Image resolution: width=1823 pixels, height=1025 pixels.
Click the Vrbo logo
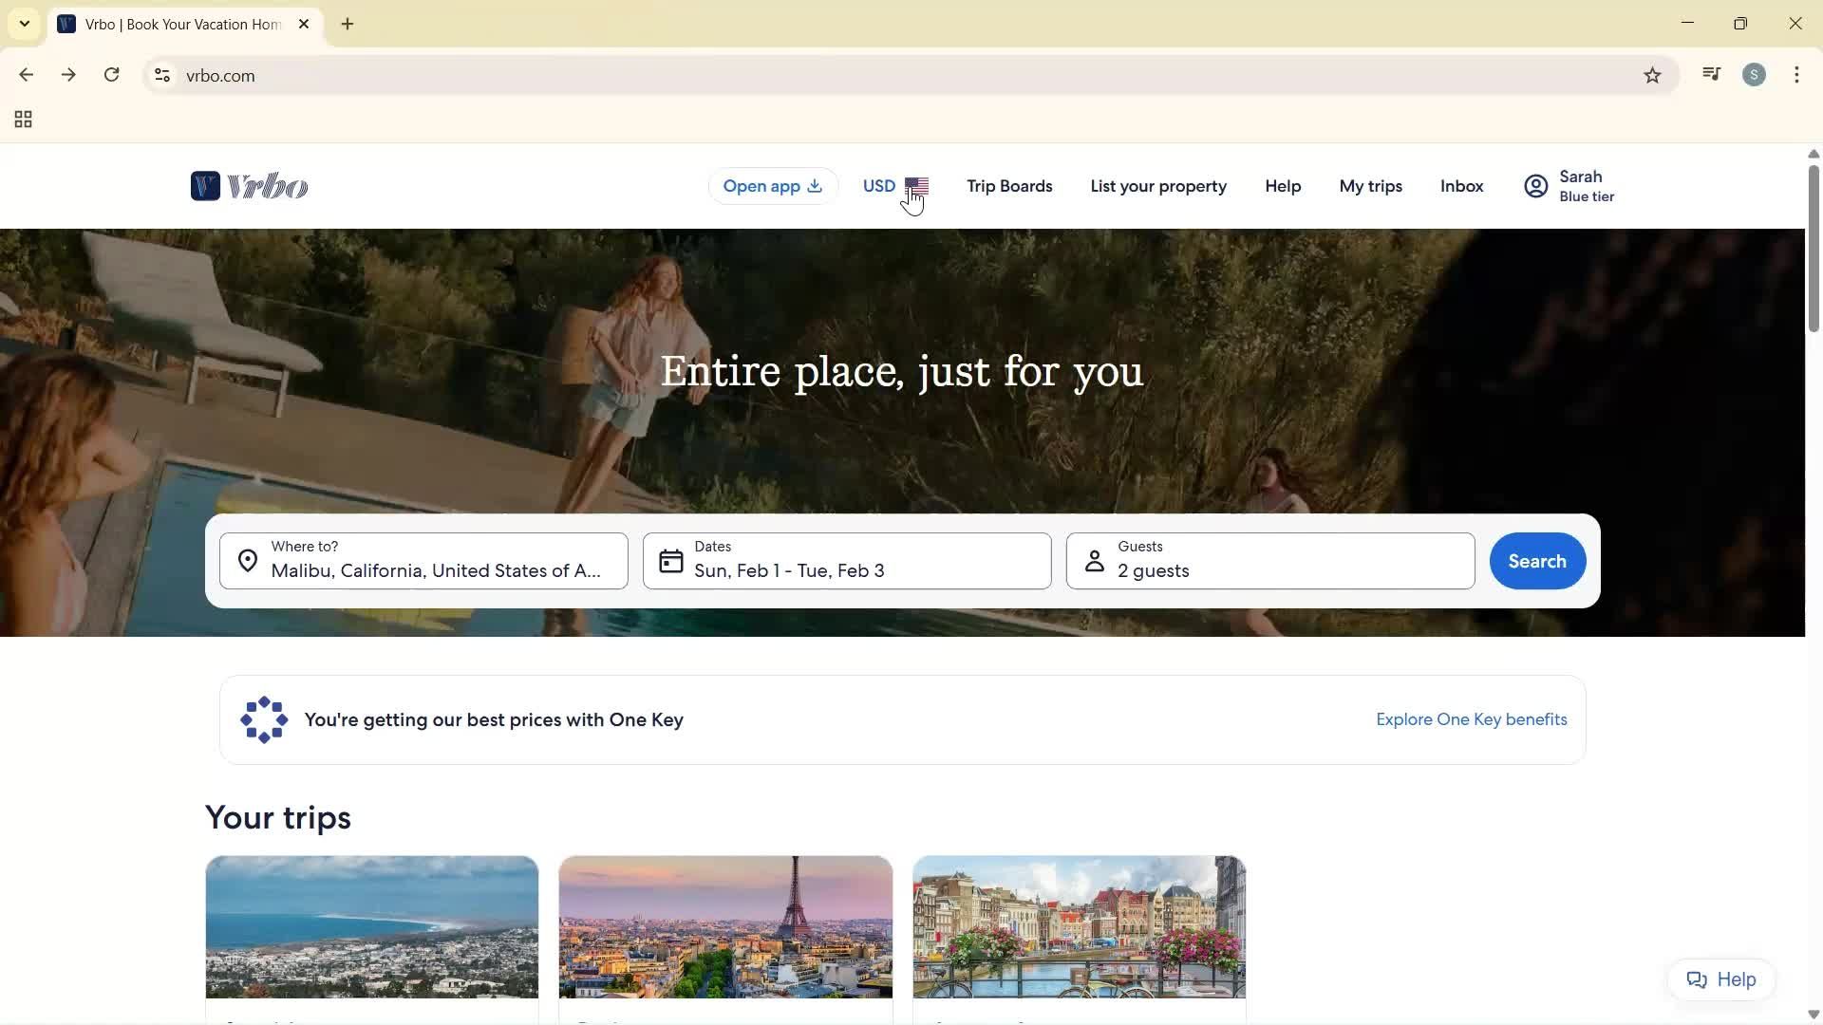(249, 185)
